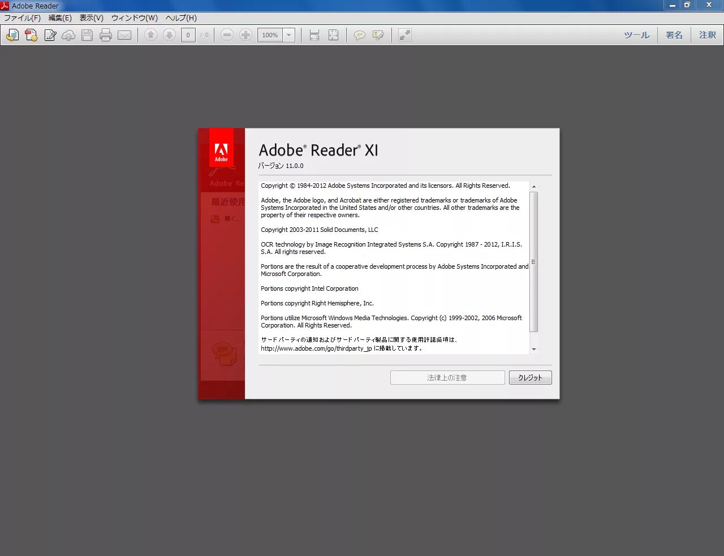This screenshot has height=556, width=724.
Task: Click the edit/sign document icon
Action: pyautogui.click(x=50, y=35)
